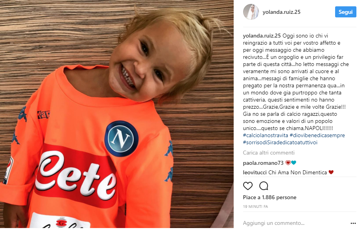The width and height of the screenshot is (358, 232).
Task: Follow the account with Segui button
Action: [x=345, y=12]
